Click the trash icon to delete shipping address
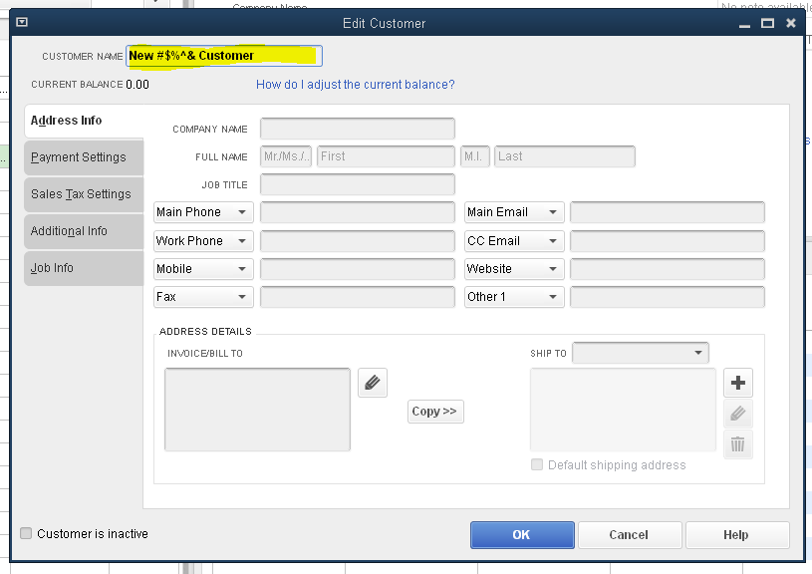Image resolution: width=812 pixels, height=574 pixels. click(737, 444)
